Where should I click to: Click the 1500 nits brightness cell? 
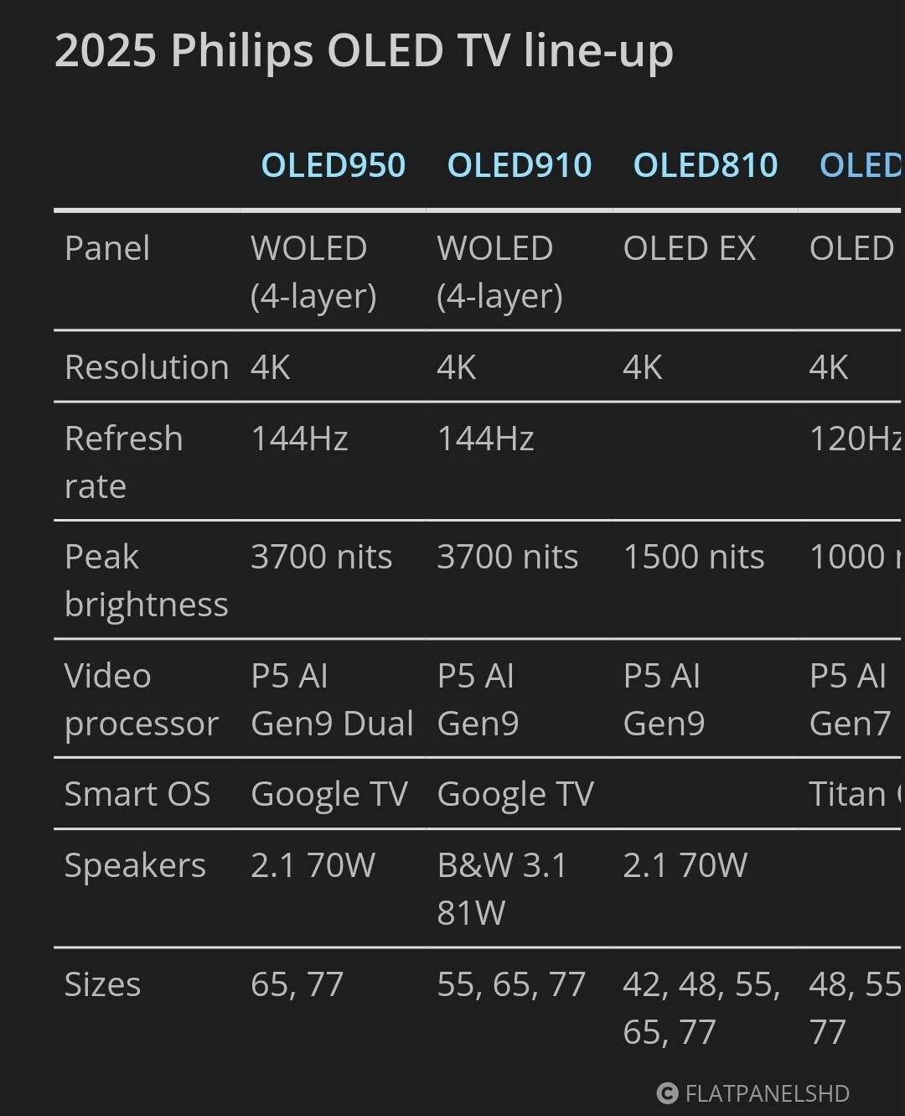693,557
